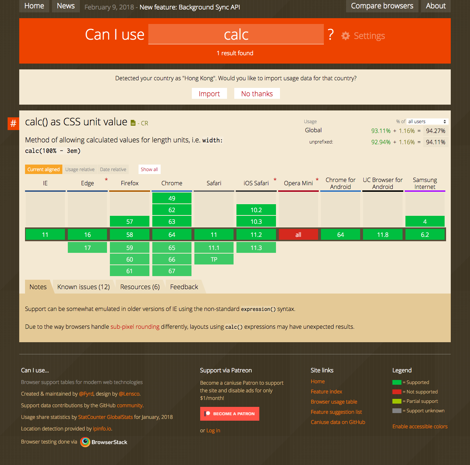This screenshot has width=470, height=465.
Task: Select the Notes tab
Action: 38,287
